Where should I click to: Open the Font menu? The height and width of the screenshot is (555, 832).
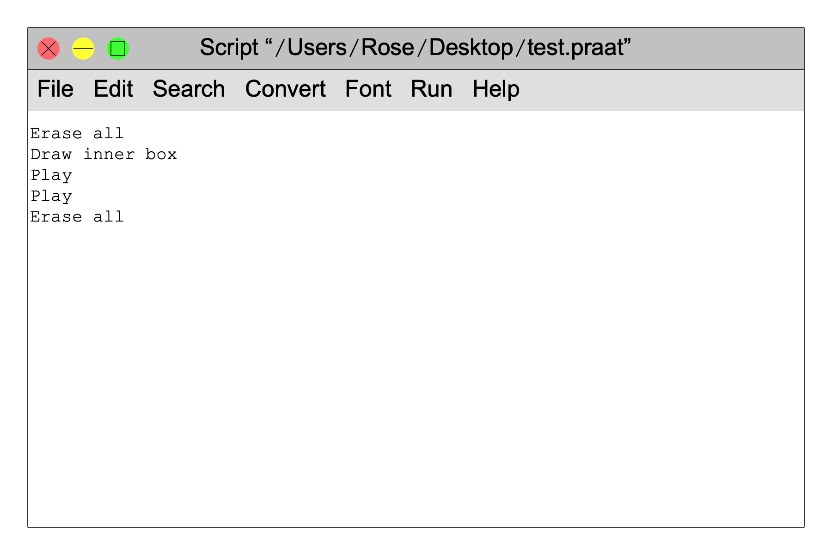pyautogui.click(x=368, y=89)
